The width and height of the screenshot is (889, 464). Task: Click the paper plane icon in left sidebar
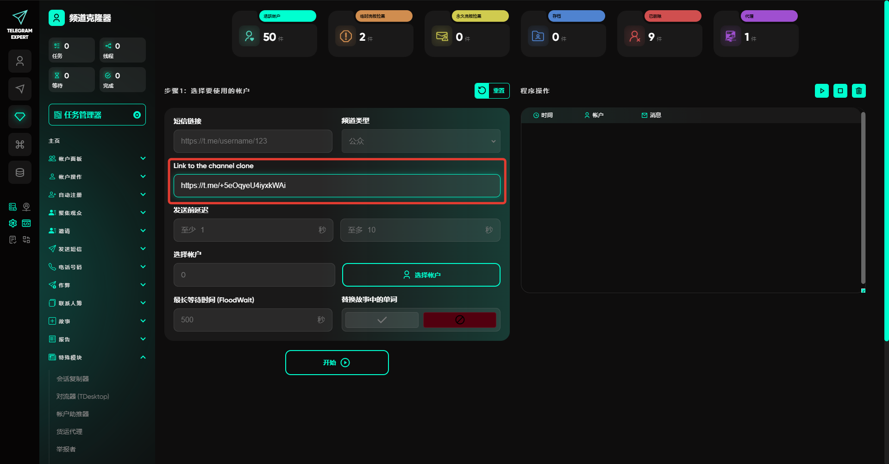pos(20,89)
